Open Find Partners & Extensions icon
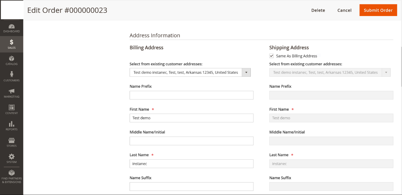 click(x=12, y=173)
